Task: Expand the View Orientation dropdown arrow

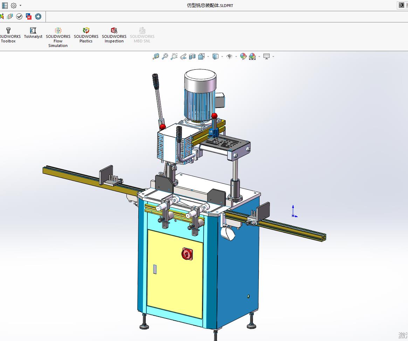Action: tap(208, 56)
